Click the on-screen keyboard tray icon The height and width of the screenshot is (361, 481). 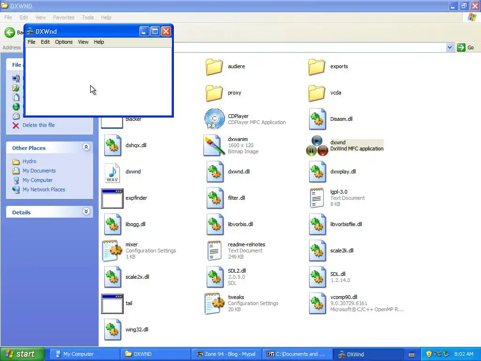[411, 354]
